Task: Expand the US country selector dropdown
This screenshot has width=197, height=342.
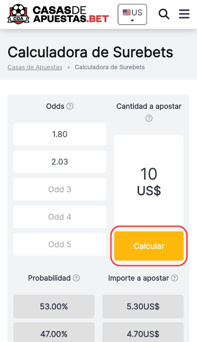Action: (132, 14)
